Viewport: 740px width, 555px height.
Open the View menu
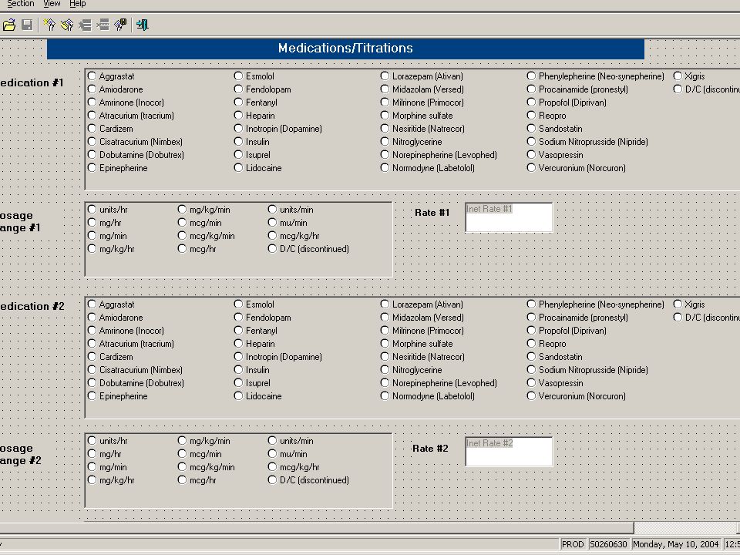point(52,4)
